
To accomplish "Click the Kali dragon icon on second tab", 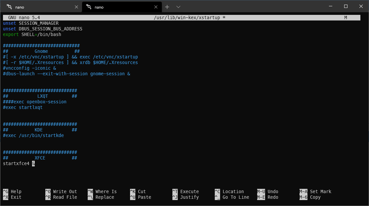I will (x=89, y=7).
